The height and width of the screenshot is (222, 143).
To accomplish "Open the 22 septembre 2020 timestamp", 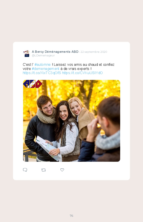I will click(94, 52).
